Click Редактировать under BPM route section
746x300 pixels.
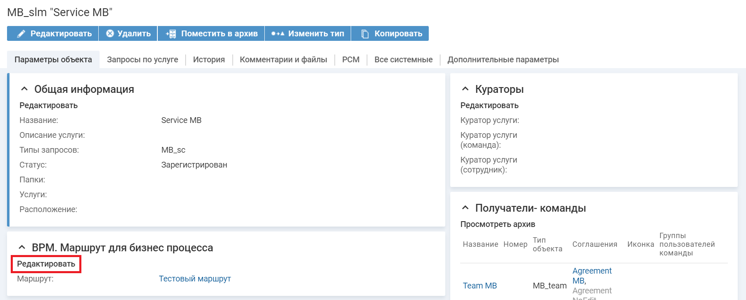coord(46,264)
